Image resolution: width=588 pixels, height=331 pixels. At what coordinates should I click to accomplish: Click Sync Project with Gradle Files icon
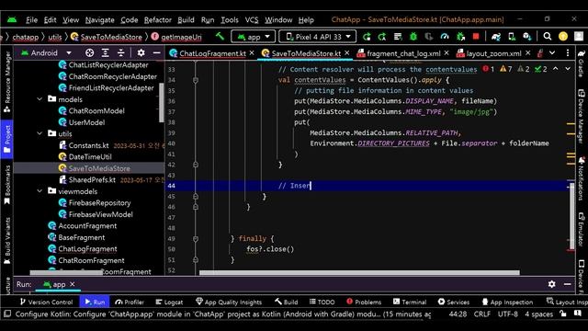click(496, 37)
